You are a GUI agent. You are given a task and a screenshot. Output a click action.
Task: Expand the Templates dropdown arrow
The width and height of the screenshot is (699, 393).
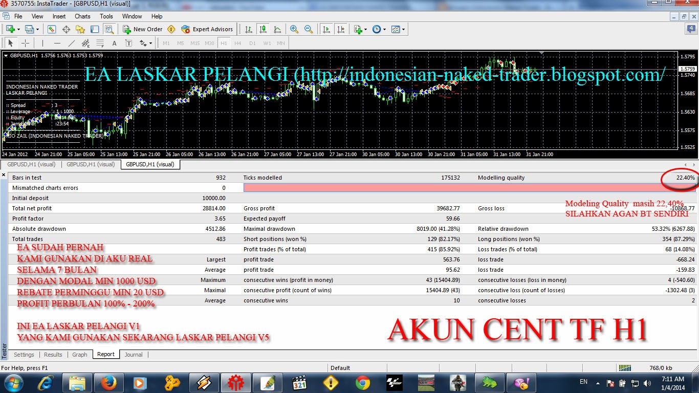(403, 29)
